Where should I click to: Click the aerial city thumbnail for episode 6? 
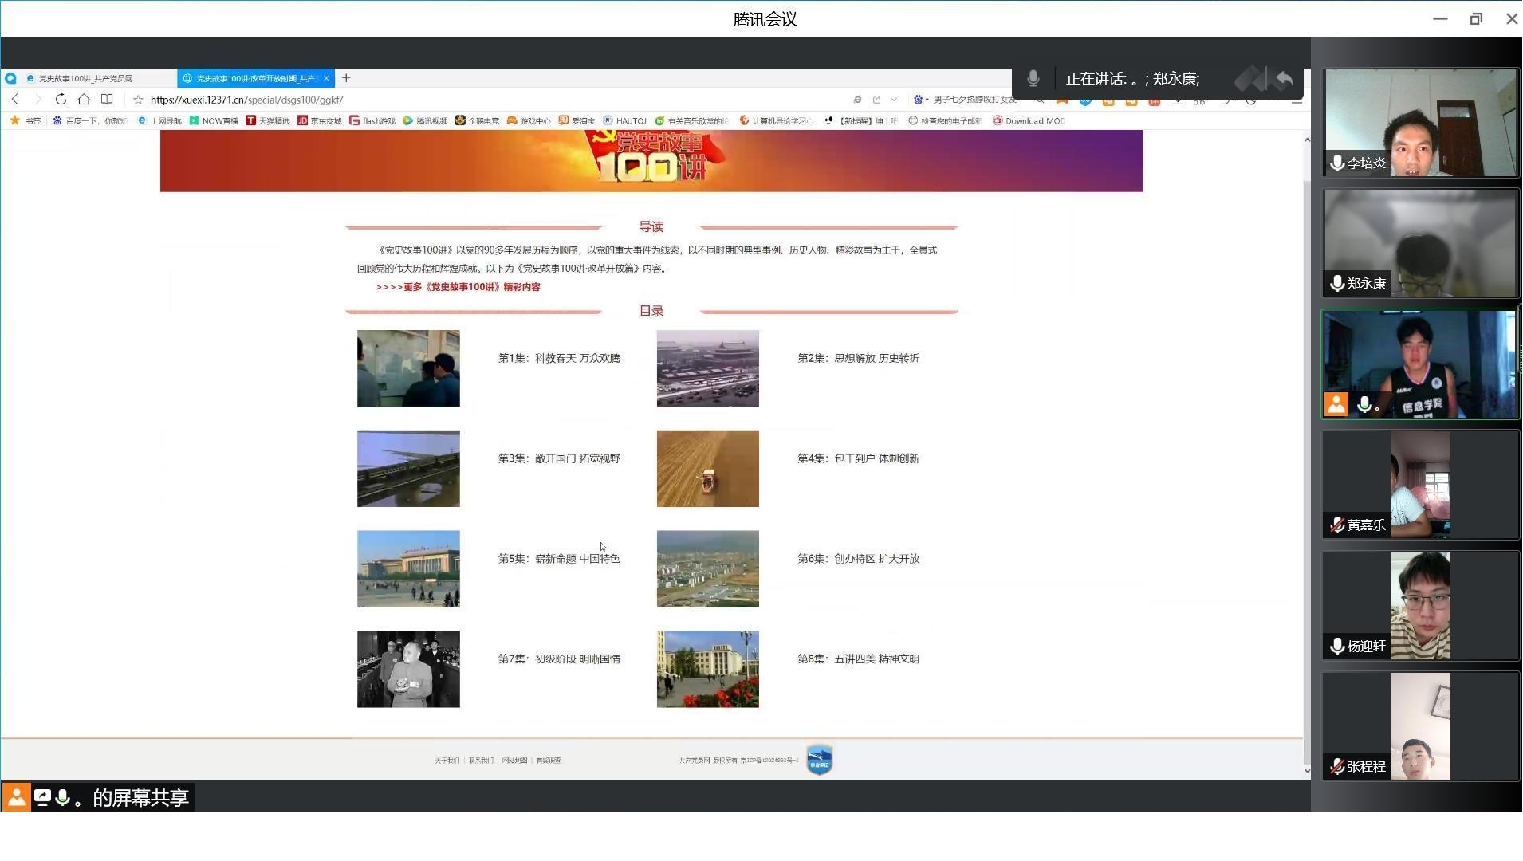[x=708, y=569]
